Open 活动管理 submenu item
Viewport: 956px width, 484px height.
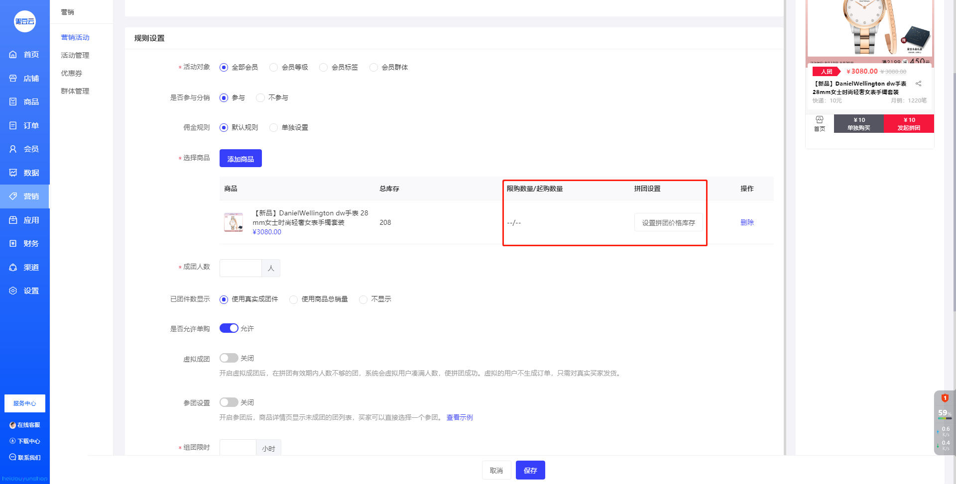pyautogui.click(x=75, y=55)
